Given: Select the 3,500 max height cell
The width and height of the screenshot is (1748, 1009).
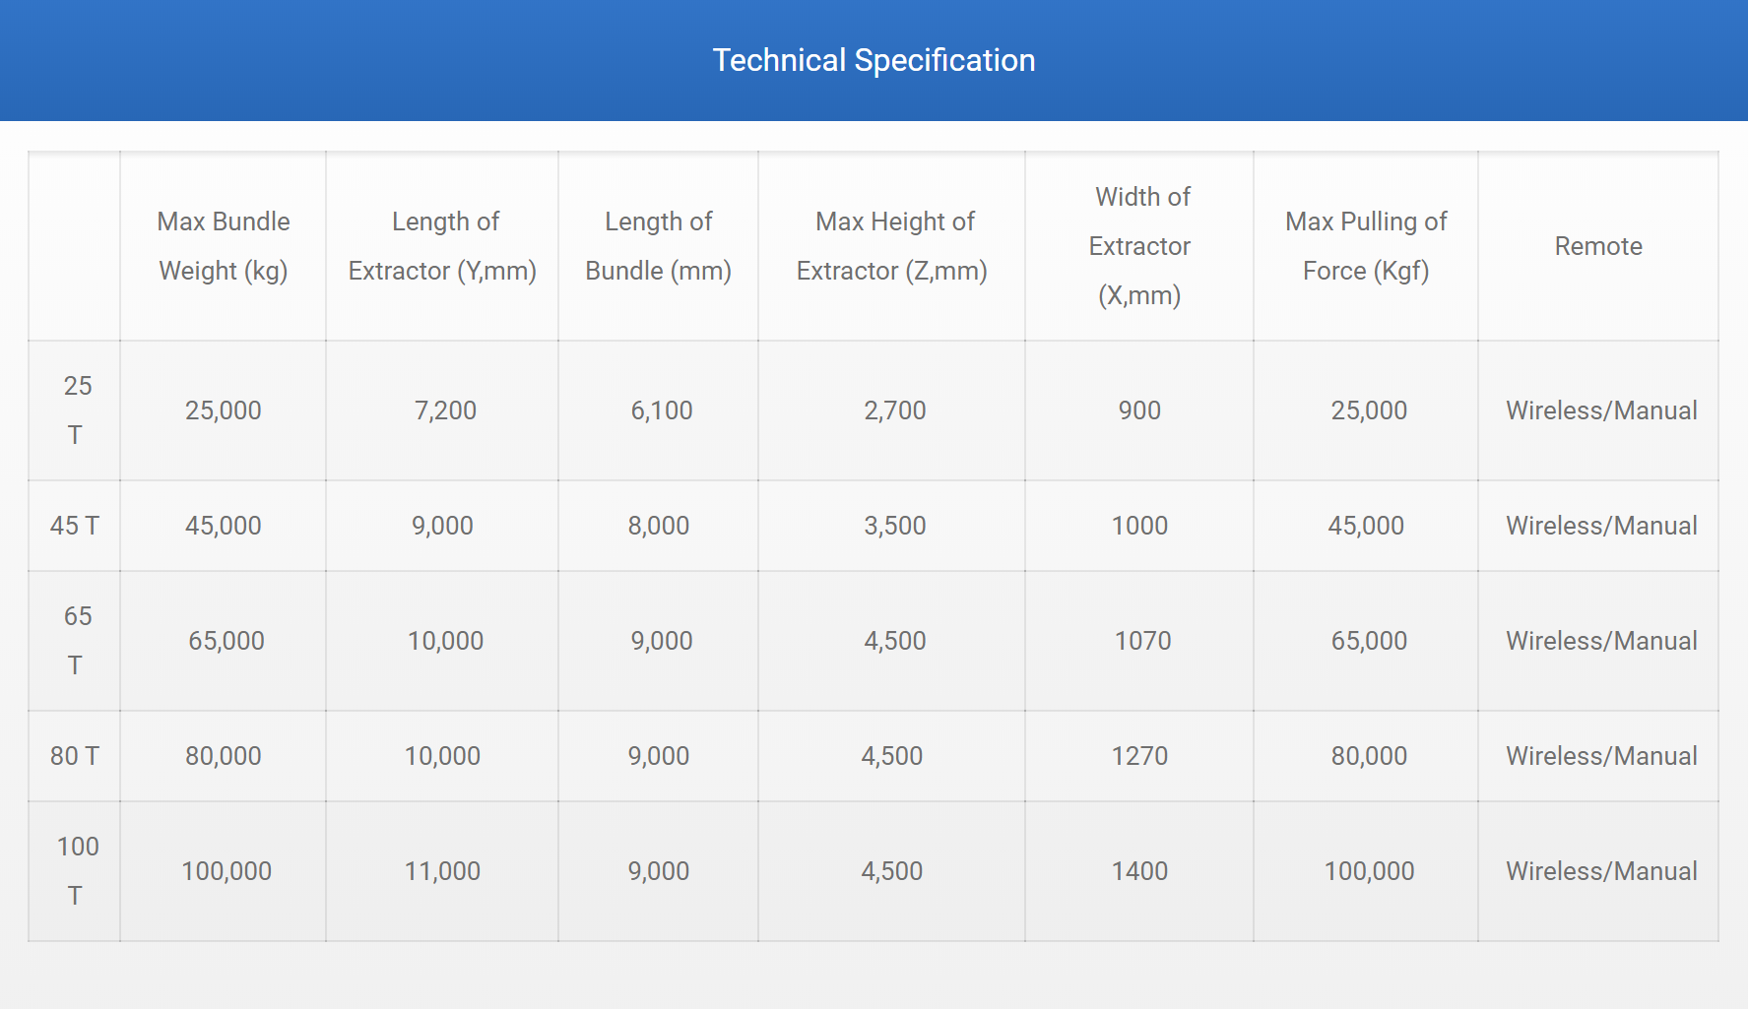Looking at the screenshot, I should click(x=895, y=526).
